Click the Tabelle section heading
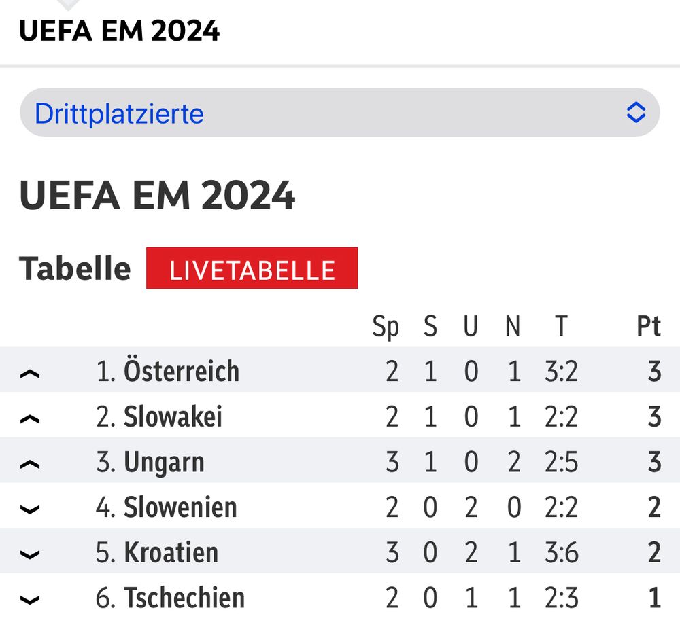The height and width of the screenshot is (644, 680). coord(75,268)
